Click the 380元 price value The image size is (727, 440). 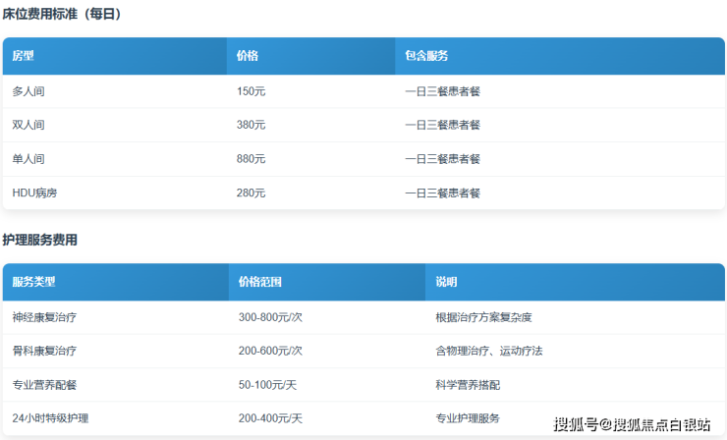[251, 125]
